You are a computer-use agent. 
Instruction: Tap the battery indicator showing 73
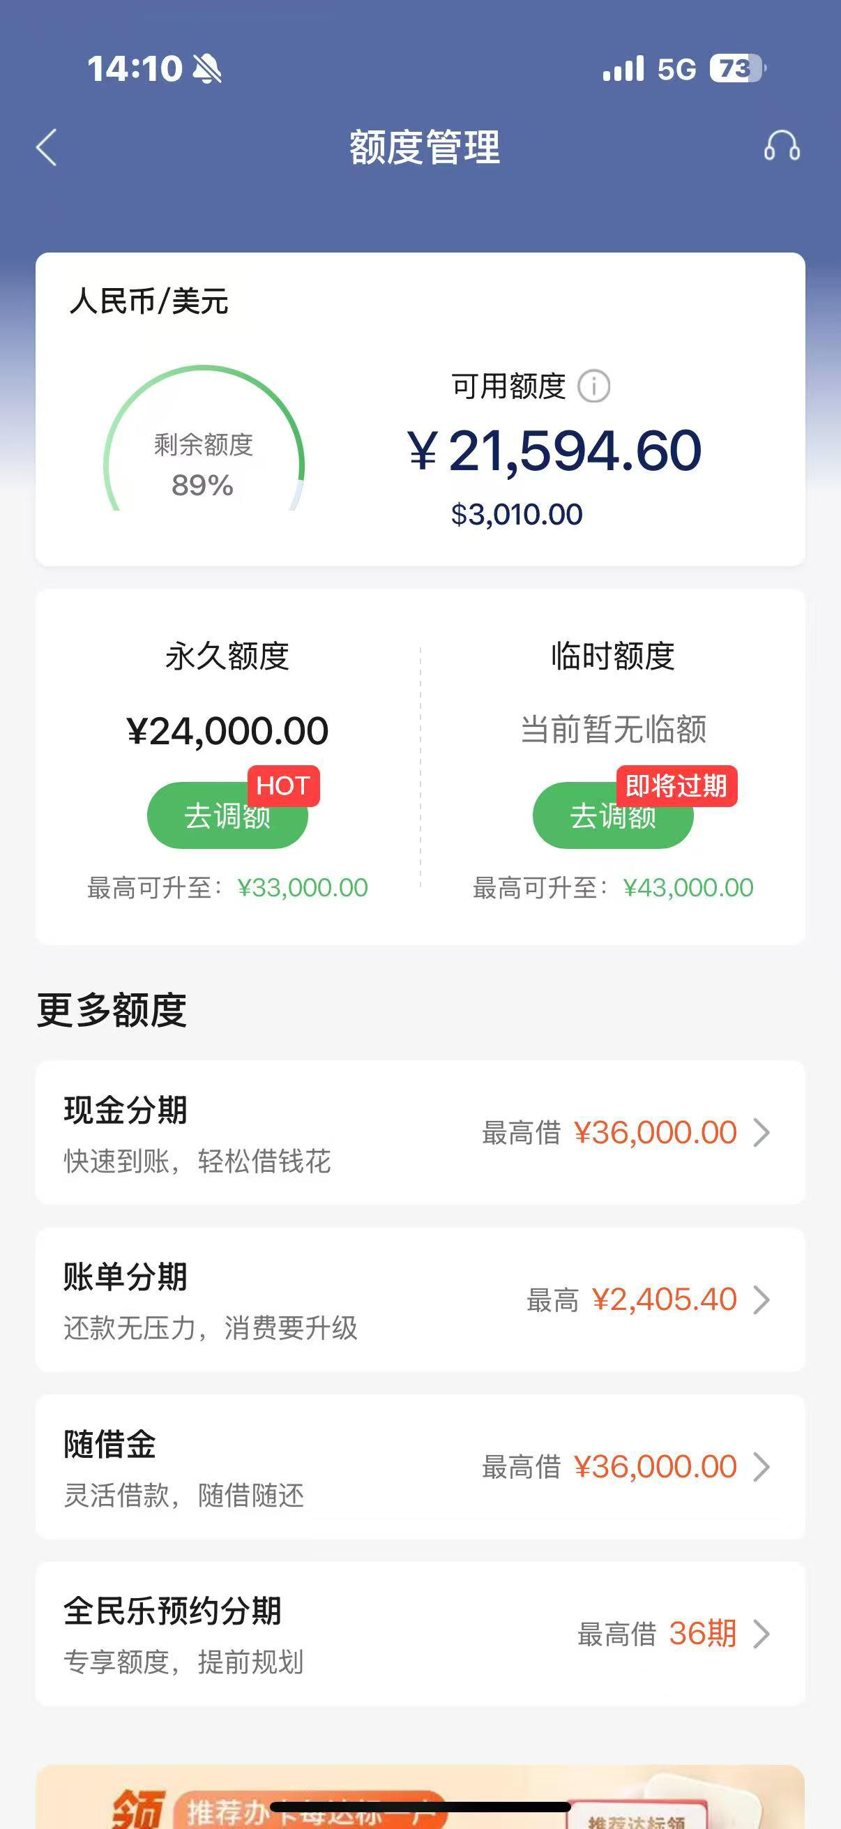(x=737, y=69)
